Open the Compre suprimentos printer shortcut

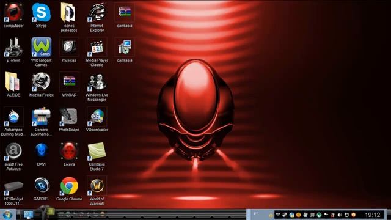(x=41, y=121)
